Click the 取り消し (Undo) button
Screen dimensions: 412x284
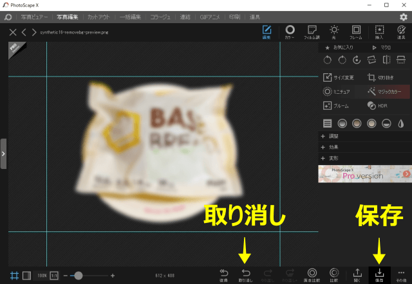click(246, 276)
